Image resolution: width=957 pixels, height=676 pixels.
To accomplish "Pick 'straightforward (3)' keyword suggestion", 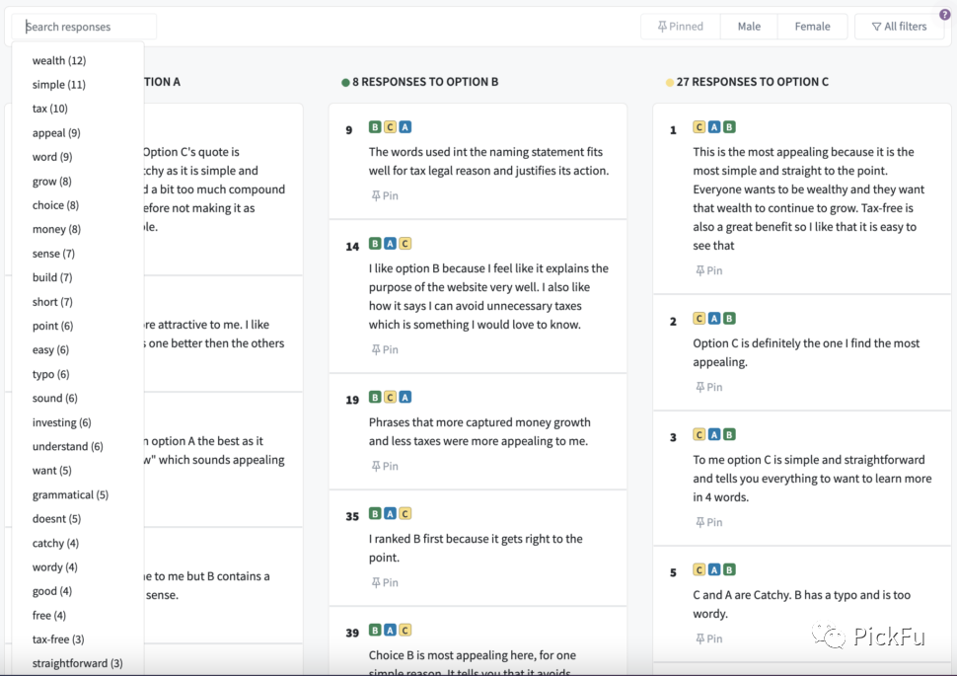I will pyautogui.click(x=78, y=663).
